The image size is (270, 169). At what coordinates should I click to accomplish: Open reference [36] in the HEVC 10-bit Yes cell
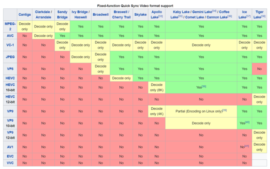(204, 86)
